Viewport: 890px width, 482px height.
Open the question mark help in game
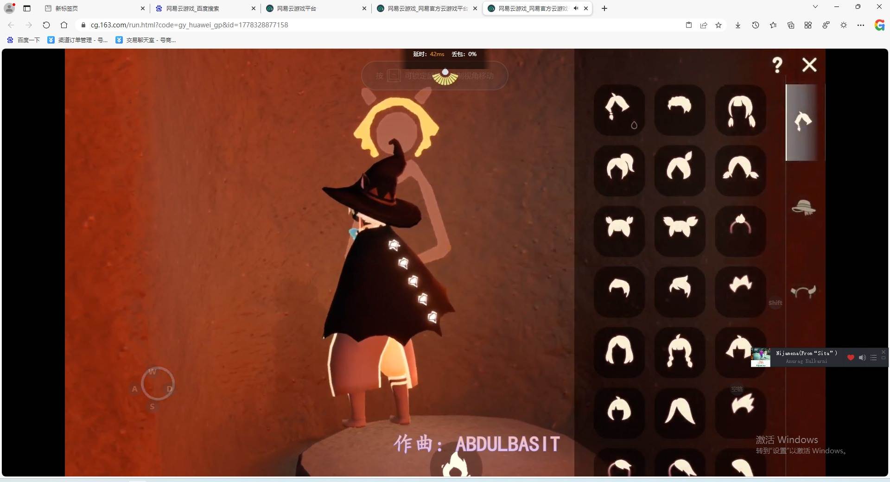(x=777, y=65)
